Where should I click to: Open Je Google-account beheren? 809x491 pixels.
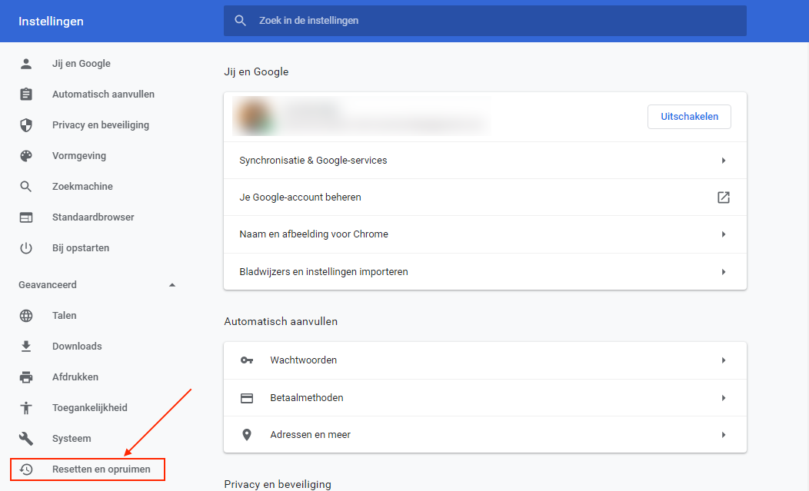click(x=485, y=197)
